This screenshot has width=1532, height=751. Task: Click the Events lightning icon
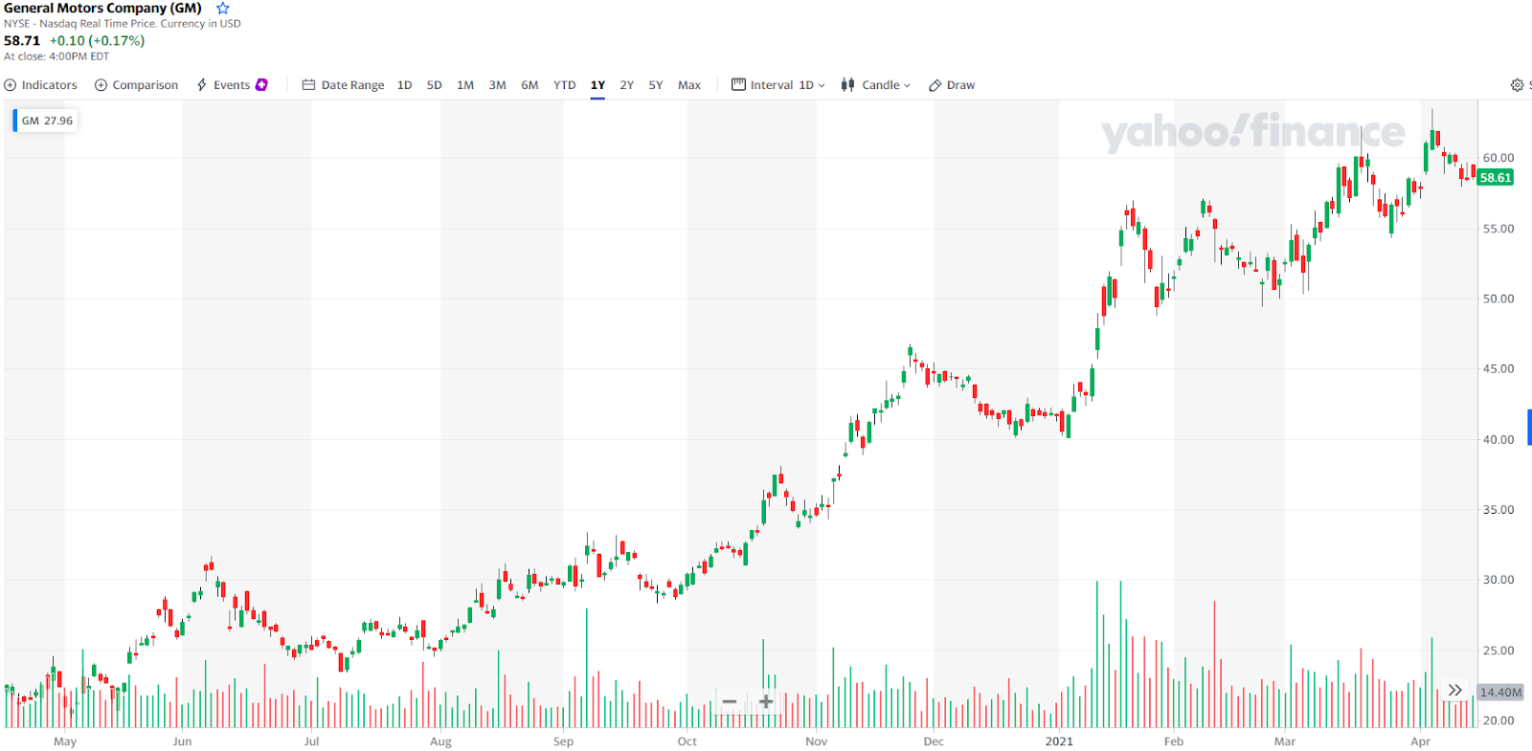pos(202,85)
